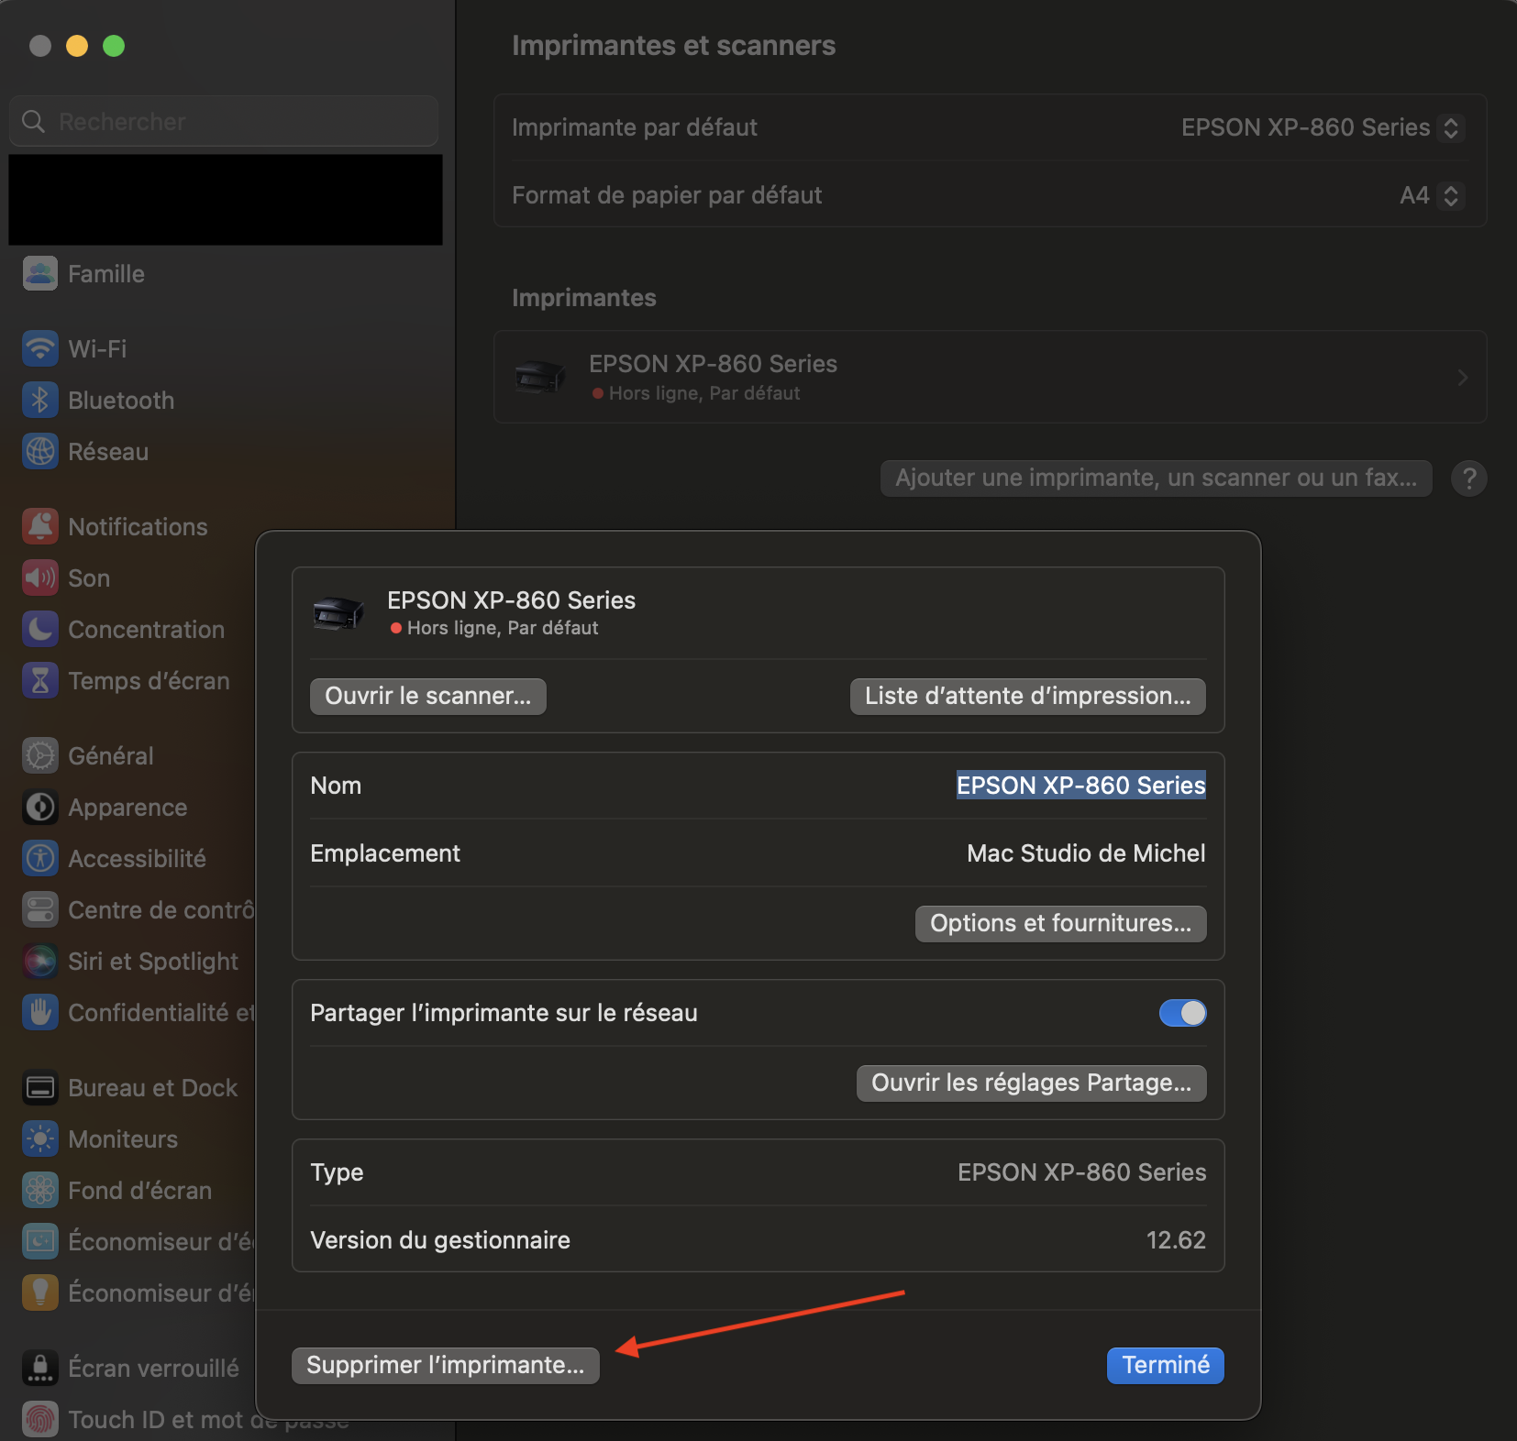
Task: Open Général gear icon
Action: (x=39, y=756)
